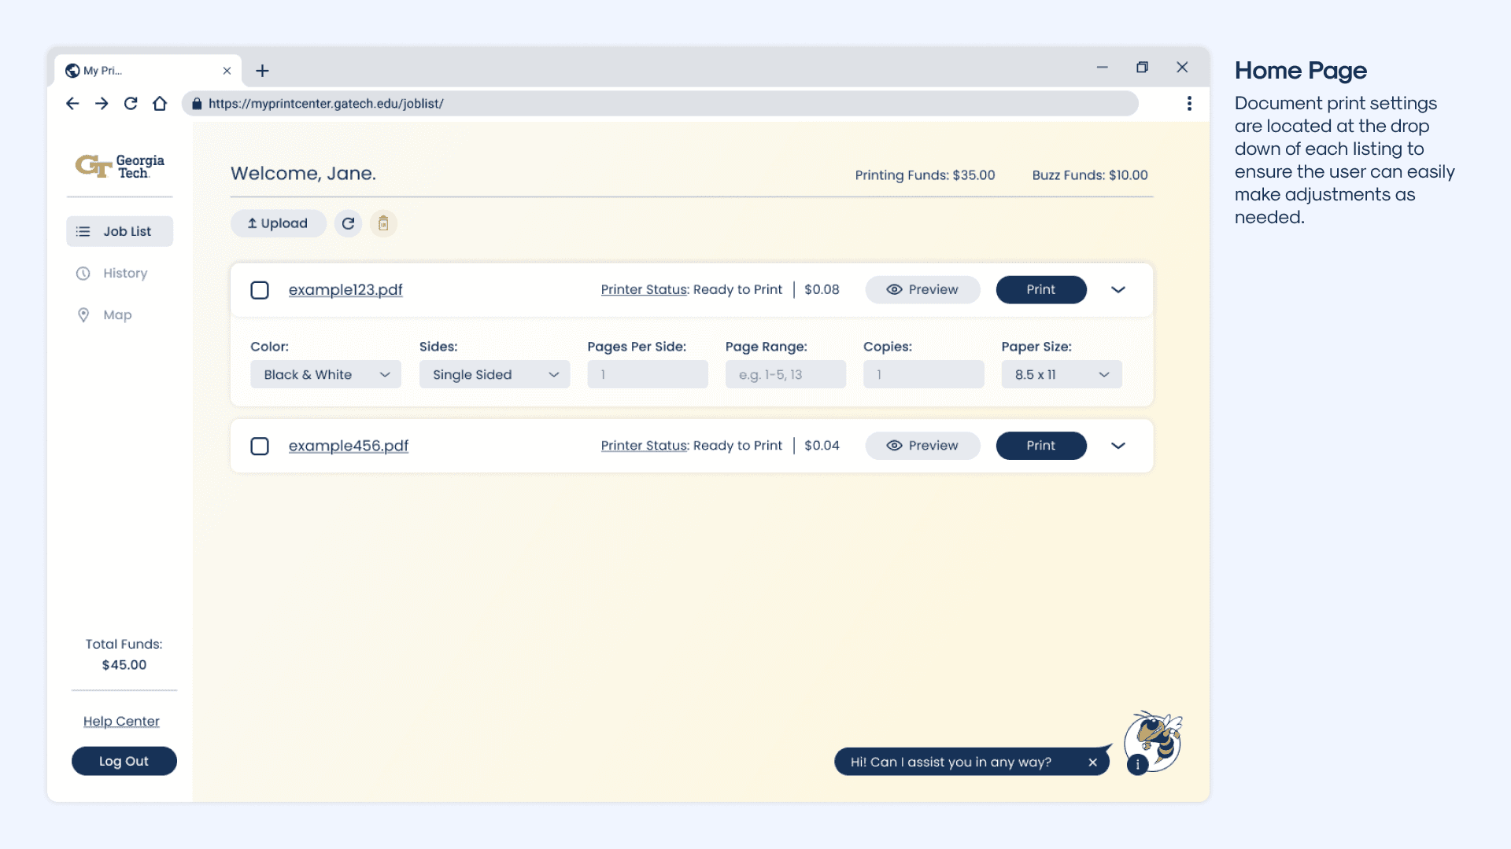The image size is (1511, 849).
Task: Click the Page Range input field
Action: point(785,374)
